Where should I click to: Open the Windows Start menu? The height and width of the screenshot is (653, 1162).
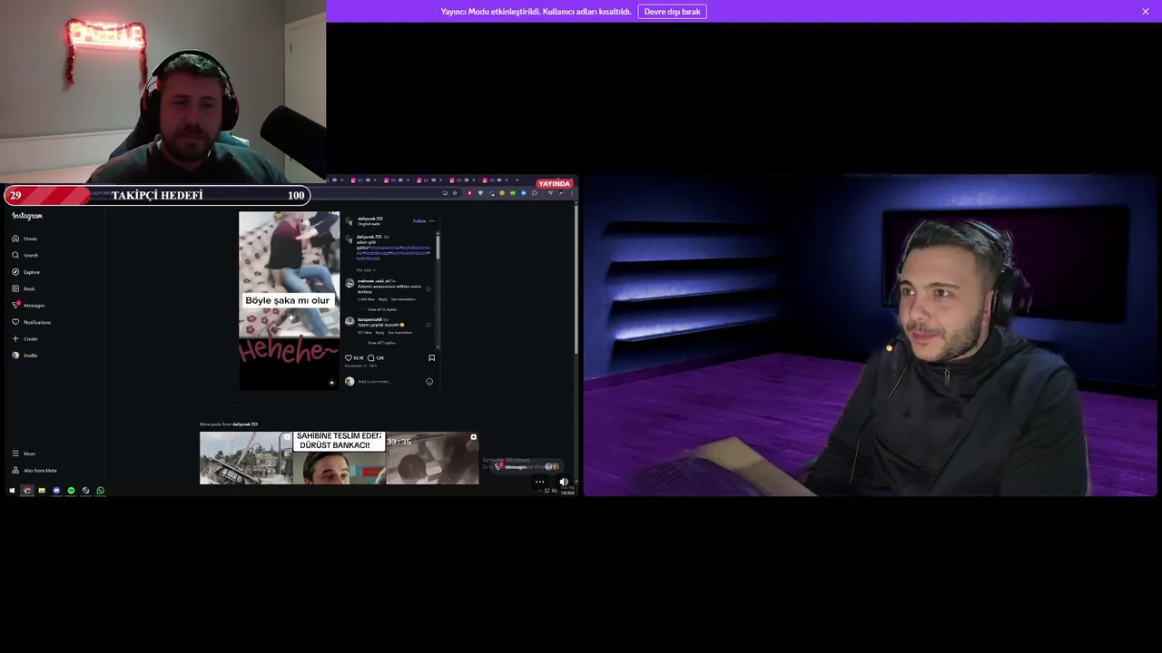12,491
